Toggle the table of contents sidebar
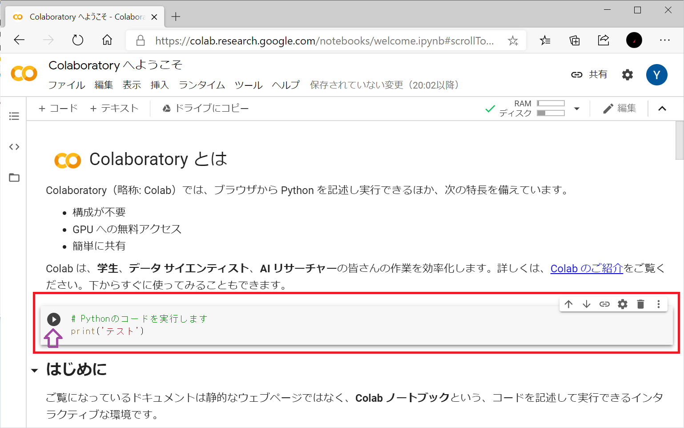Image resolution: width=684 pixels, height=428 pixels. coord(14,116)
